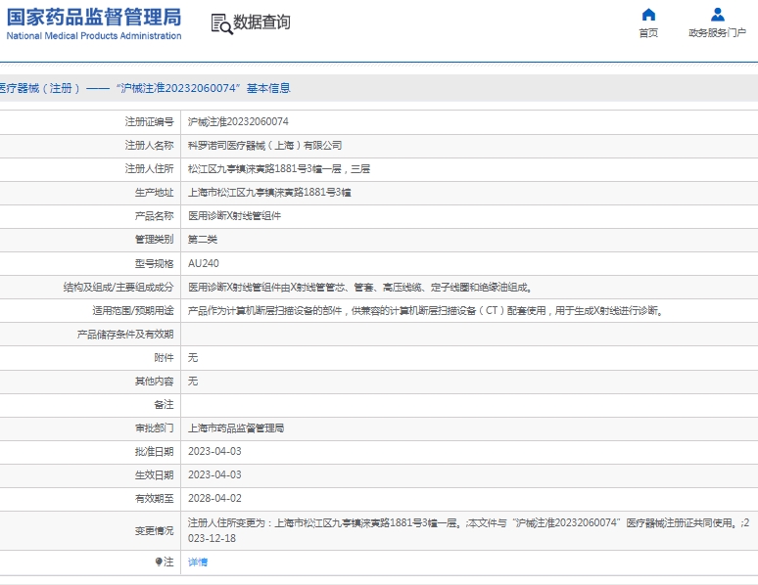The image size is (758, 585).
Task: Click the 产品名称 field label
Action: (154, 216)
